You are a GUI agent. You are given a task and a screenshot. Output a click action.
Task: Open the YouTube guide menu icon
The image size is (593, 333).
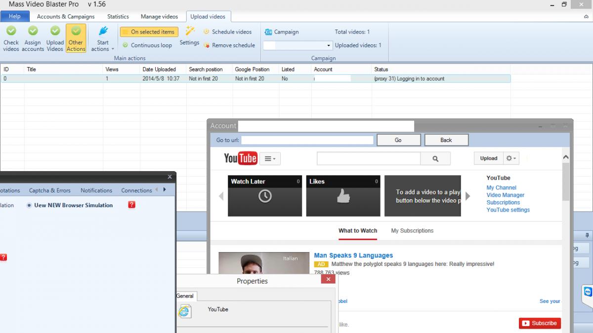(x=270, y=158)
